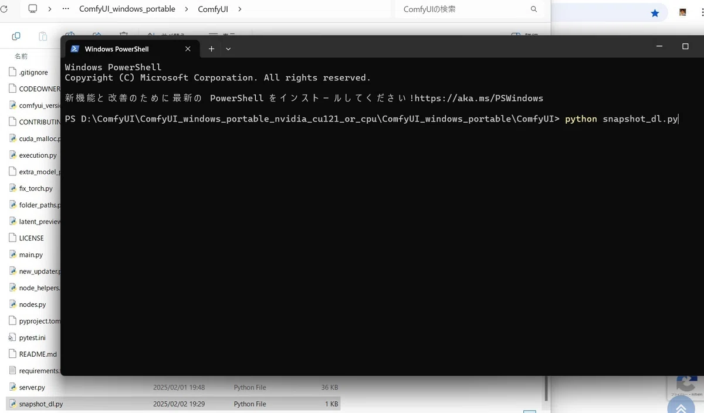
Task: Click the blank file icon beside LICENSE
Action: [x=13, y=238]
